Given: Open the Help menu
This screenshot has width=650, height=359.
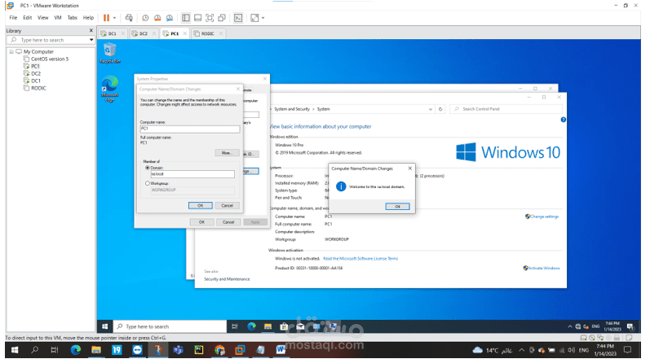Looking at the screenshot, I should (x=88, y=18).
